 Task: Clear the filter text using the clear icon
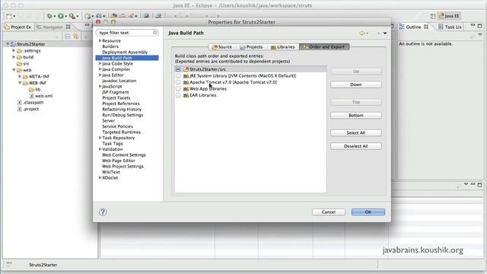click(154, 32)
